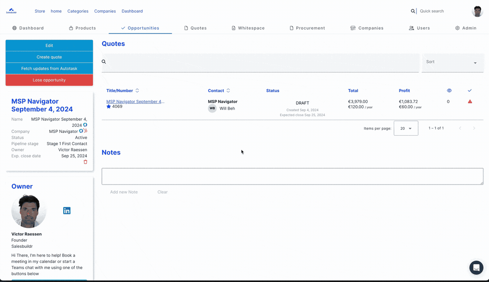Open Companies in top navigation

pos(105,11)
